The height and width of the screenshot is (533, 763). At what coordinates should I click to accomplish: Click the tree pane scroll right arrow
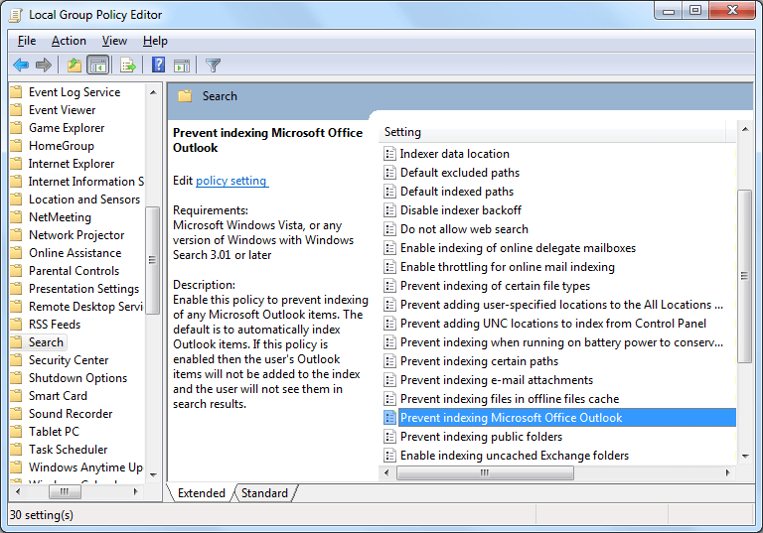(x=136, y=491)
